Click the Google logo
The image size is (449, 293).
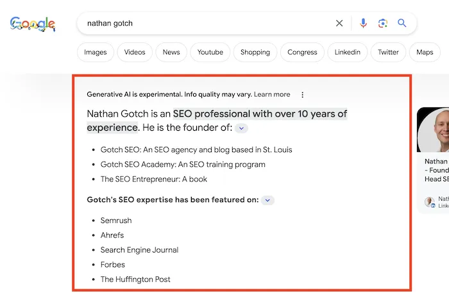[33, 24]
